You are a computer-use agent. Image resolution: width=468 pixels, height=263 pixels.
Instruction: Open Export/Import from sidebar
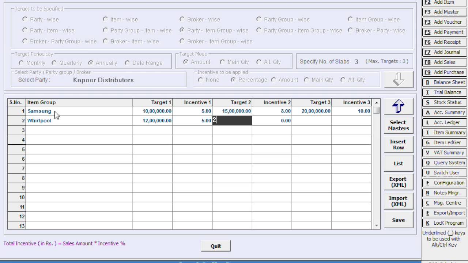click(x=444, y=213)
